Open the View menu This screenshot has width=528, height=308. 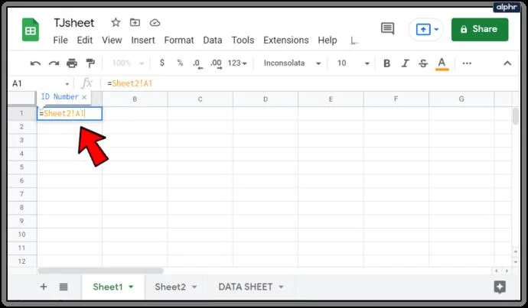(x=112, y=41)
